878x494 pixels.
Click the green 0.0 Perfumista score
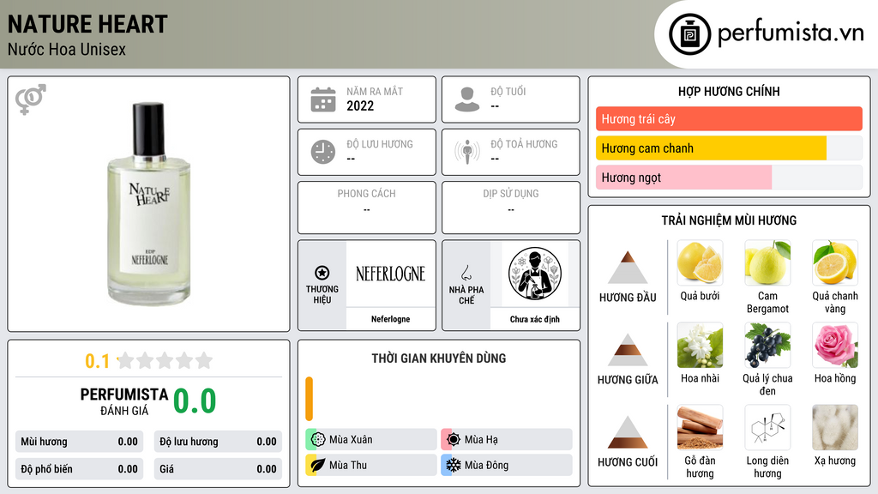click(195, 401)
